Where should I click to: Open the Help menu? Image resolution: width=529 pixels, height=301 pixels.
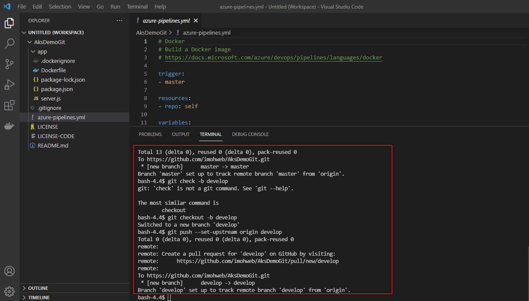tap(160, 6)
